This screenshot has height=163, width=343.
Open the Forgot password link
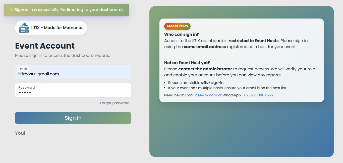coord(116,103)
